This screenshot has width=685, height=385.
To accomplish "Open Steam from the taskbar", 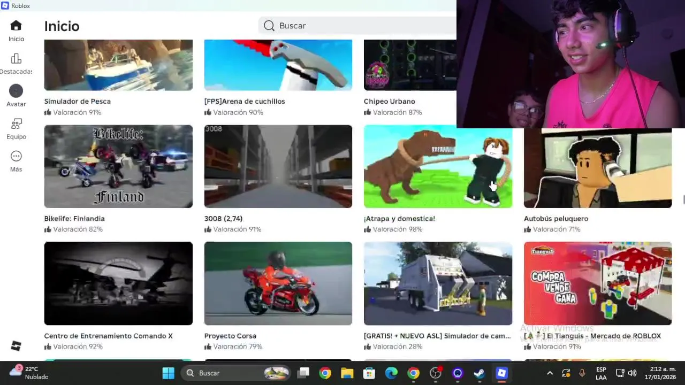I will pos(479,373).
